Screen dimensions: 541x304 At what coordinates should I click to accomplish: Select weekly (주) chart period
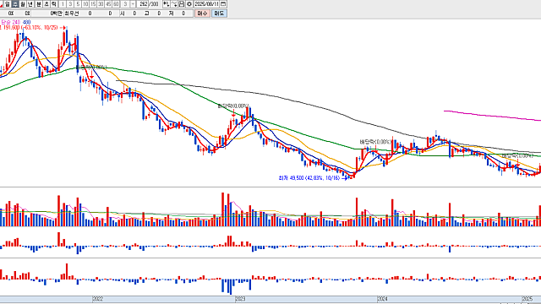(15, 4)
